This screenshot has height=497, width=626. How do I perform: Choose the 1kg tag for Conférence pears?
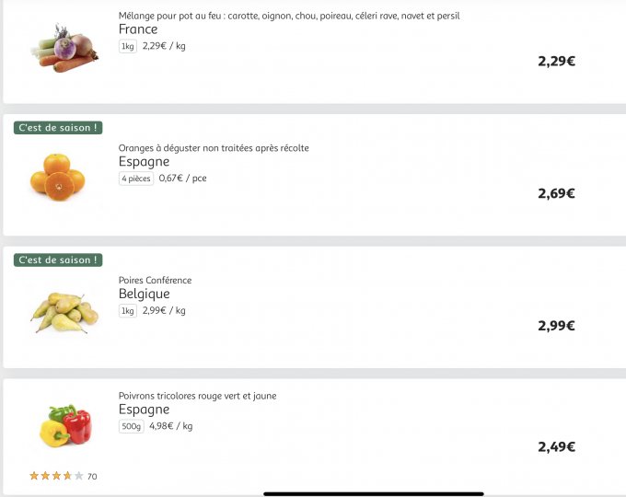(x=128, y=311)
